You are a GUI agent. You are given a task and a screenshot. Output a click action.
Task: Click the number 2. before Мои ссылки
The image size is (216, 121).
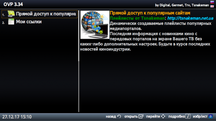(x=3, y=23)
